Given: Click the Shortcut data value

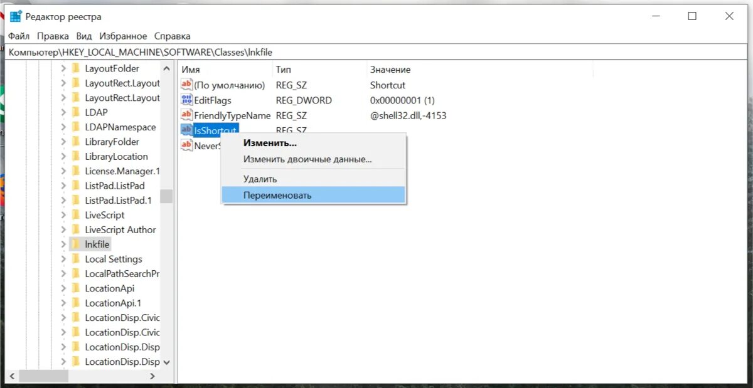Looking at the screenshot, I should click(x=388, y=85).
